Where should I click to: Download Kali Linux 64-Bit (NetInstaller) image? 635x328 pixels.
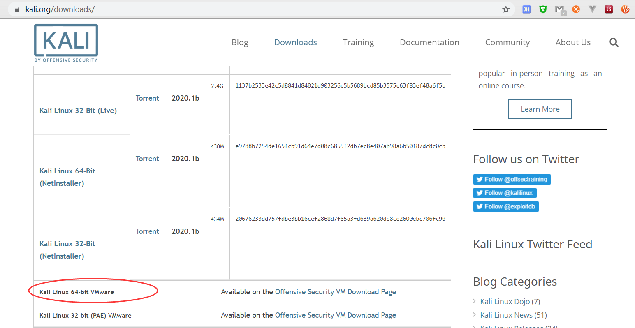[67, 177]
